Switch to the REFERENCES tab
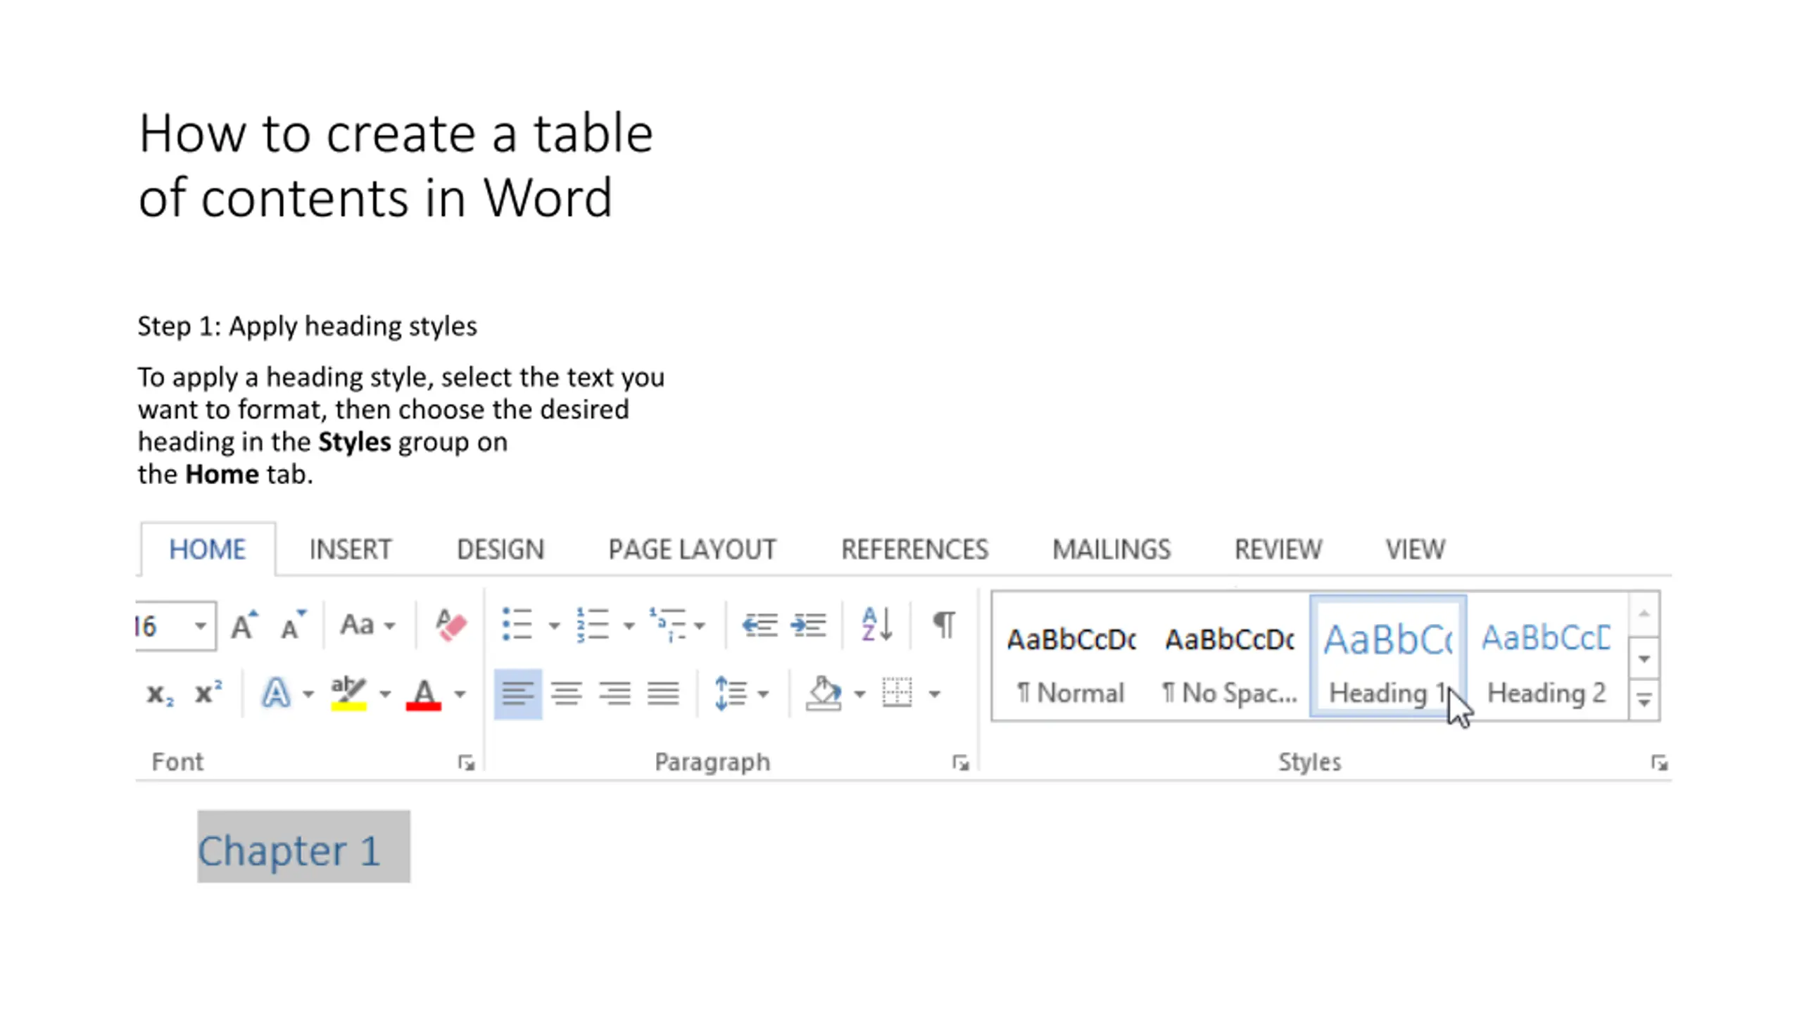This screenshot has height=1013, width=1802. tap(914, 549)
